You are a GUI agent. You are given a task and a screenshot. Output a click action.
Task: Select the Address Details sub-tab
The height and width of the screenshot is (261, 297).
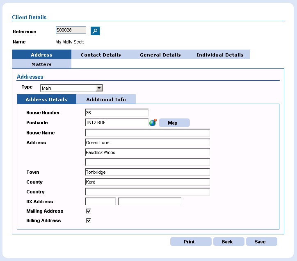point(47,99)
